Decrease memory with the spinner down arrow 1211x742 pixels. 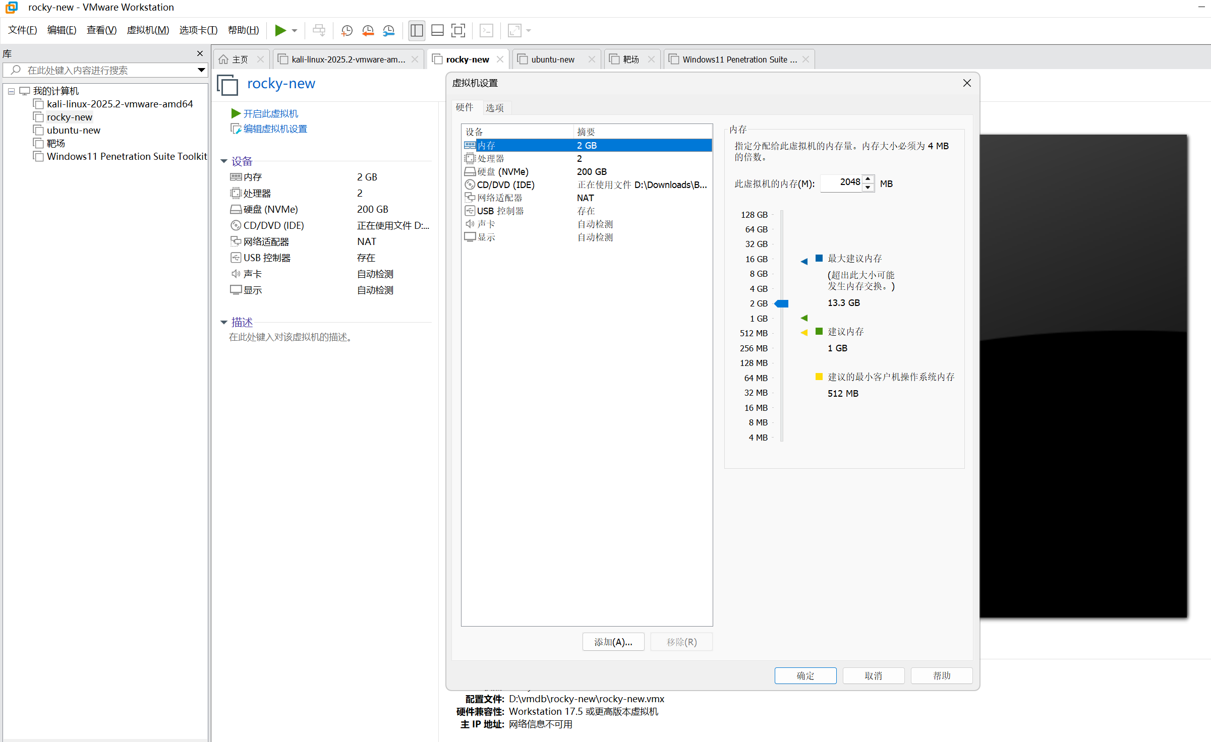(868, 188)
